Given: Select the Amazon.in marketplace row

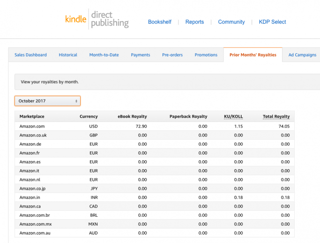Looking at the screenshot, I should point(155,197).
